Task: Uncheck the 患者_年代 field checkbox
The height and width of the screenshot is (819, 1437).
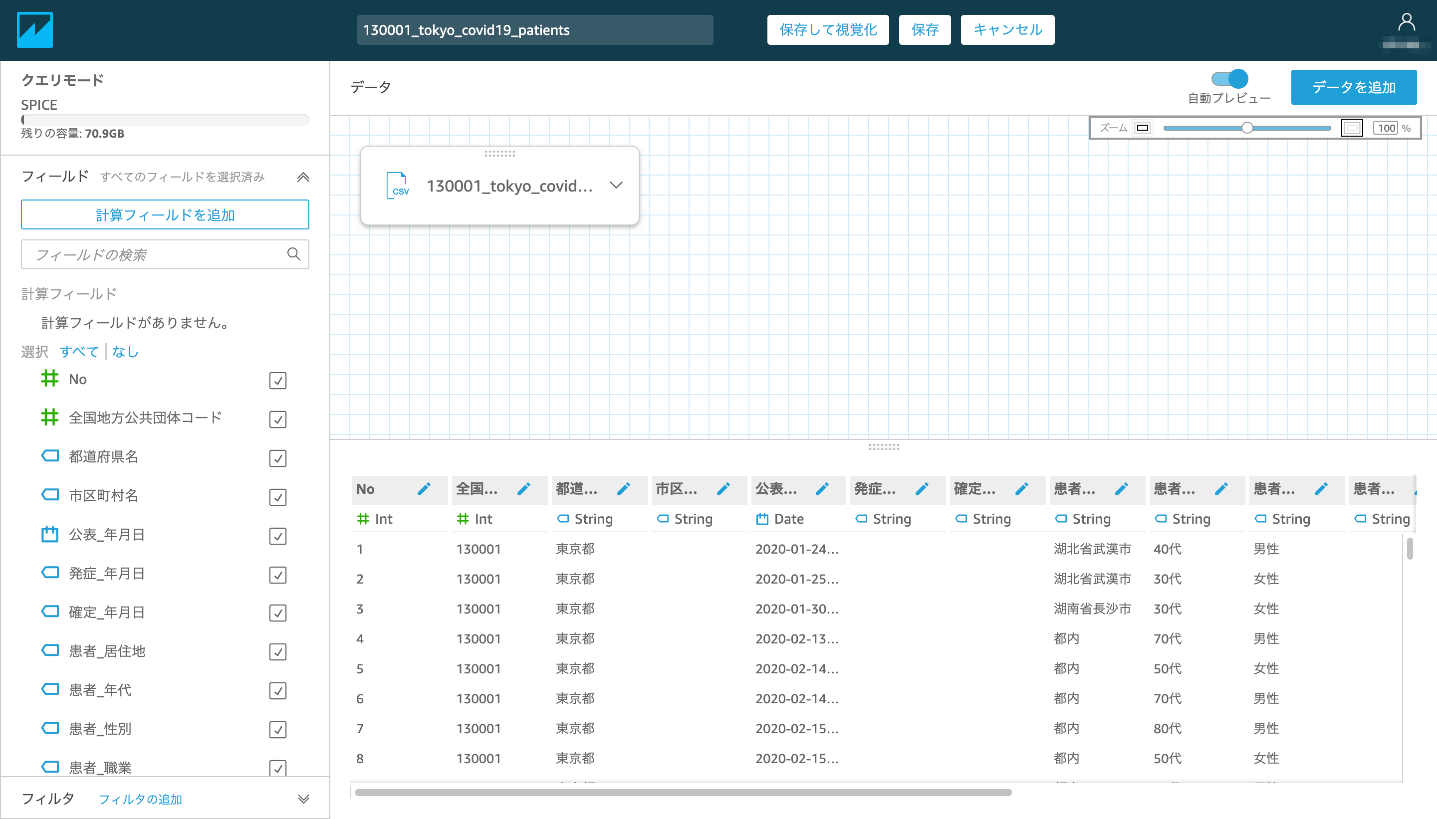Action: [x=278, y=691]
